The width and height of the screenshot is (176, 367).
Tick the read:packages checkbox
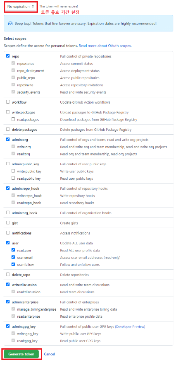click(x=13, y=119)
